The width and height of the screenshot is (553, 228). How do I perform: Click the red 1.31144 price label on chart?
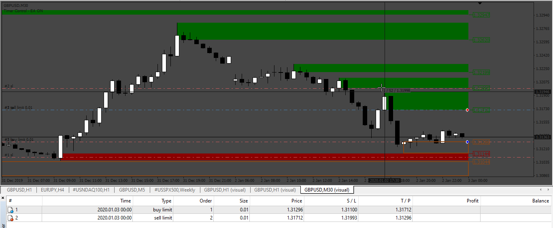[x=482, y=154]
